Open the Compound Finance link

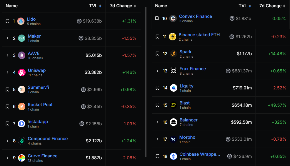[48, 139]
